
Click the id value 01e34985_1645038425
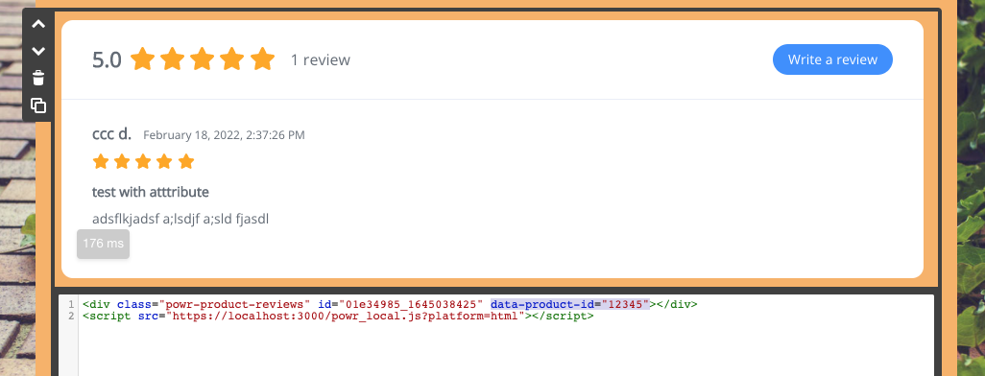pyautogui.click(x=411, y=304)
